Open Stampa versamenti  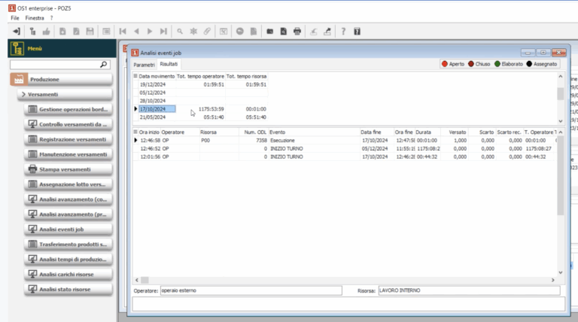click(68, 169)
